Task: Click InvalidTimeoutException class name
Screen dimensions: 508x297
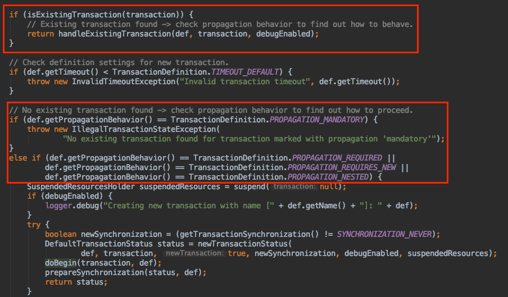Action: (124, 82)
